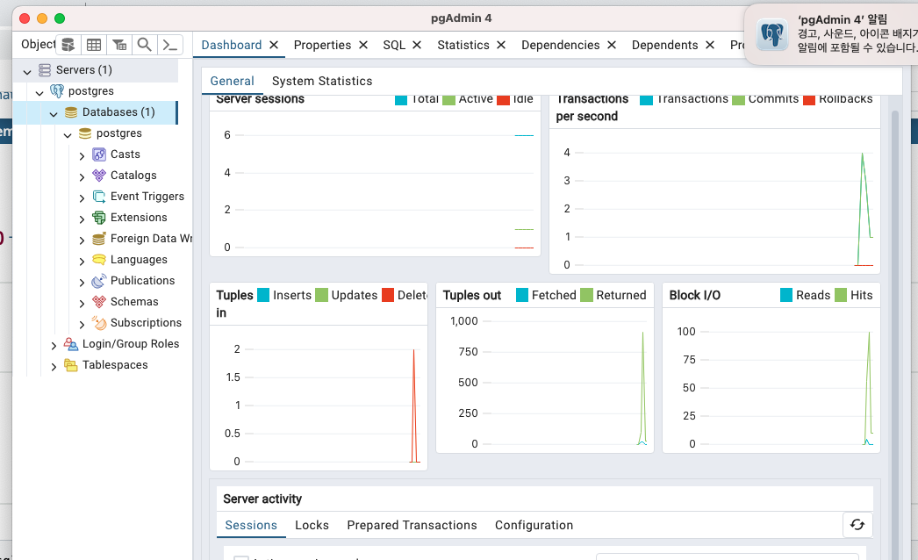Switch to the Locks tab
The width and height of the screenshot is (918, 560).
tap(312, 525)
